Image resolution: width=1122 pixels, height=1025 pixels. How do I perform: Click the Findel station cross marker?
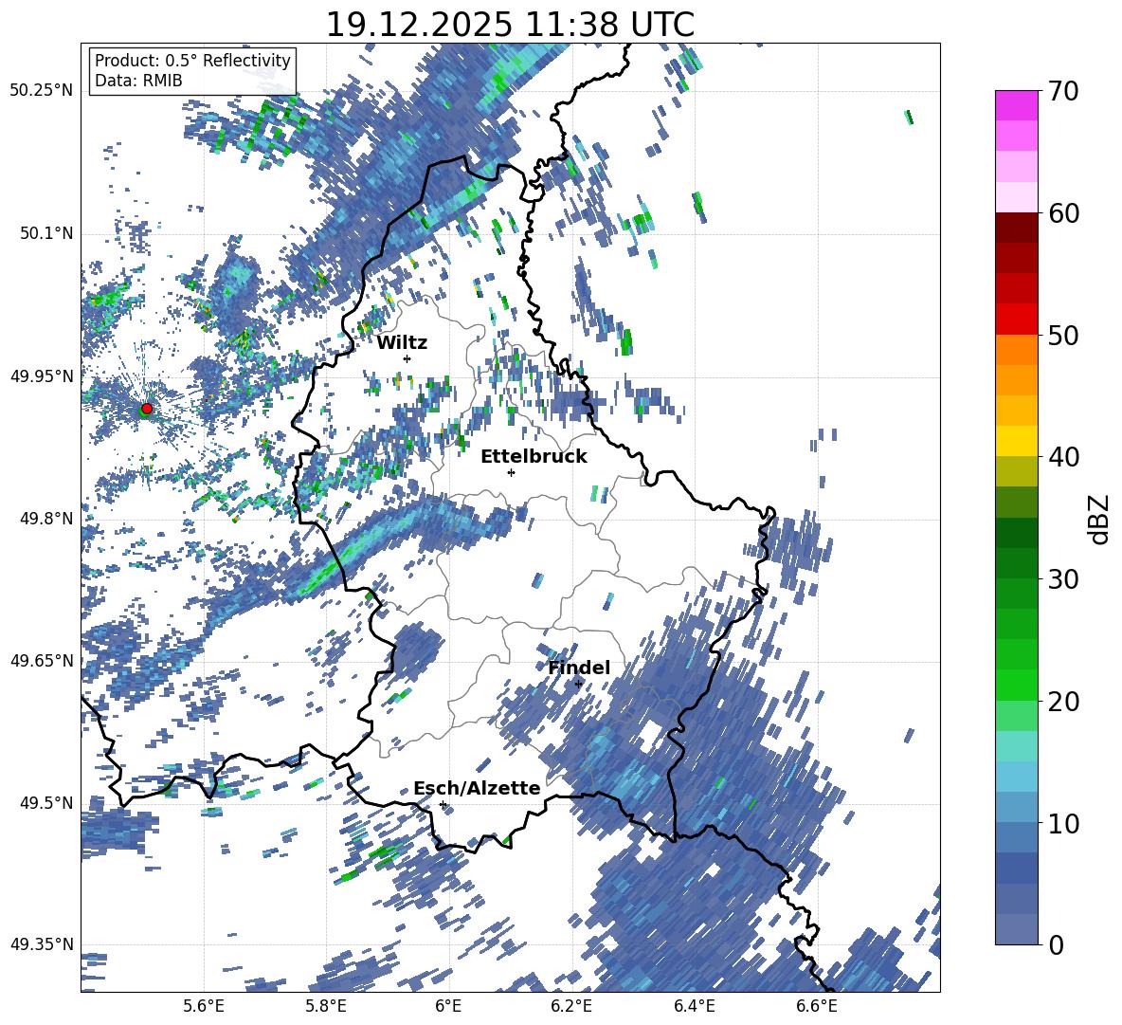[x=578, y=685]
